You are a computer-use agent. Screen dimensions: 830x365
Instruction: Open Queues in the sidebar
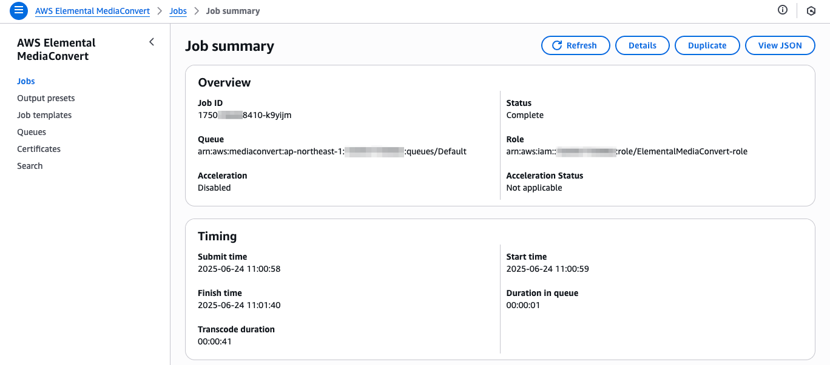32,132
